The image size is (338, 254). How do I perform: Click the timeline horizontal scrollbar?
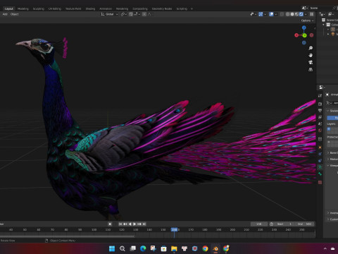[67, 236]
